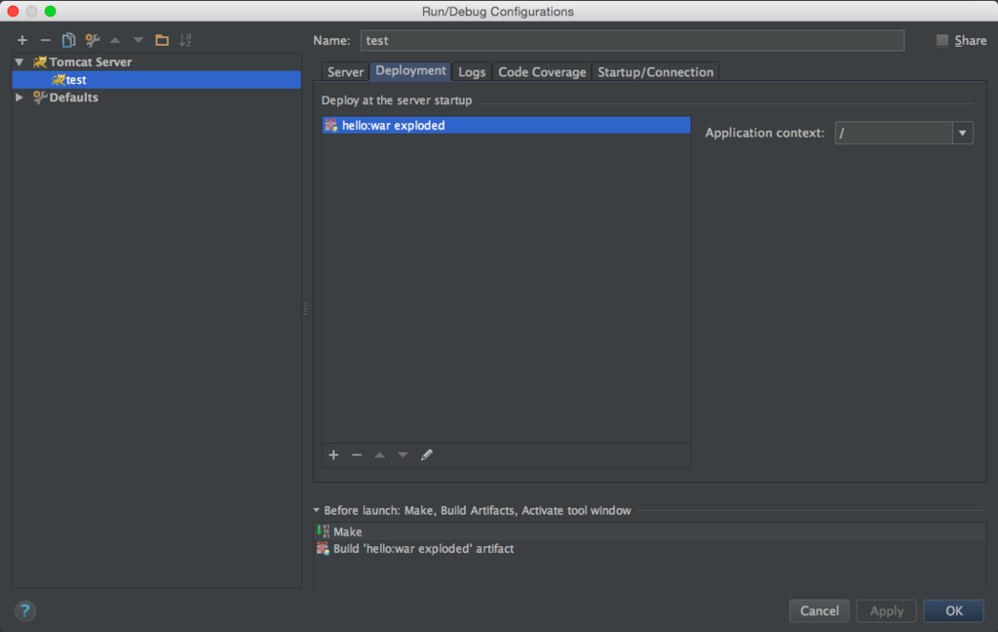The height and width of the screenshot is (632, 998).
Task: Click into the Application context text field
Action: point(894,134)
